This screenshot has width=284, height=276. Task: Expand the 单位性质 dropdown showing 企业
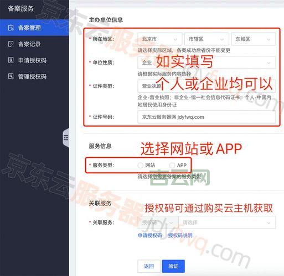(x=206, y=62)
